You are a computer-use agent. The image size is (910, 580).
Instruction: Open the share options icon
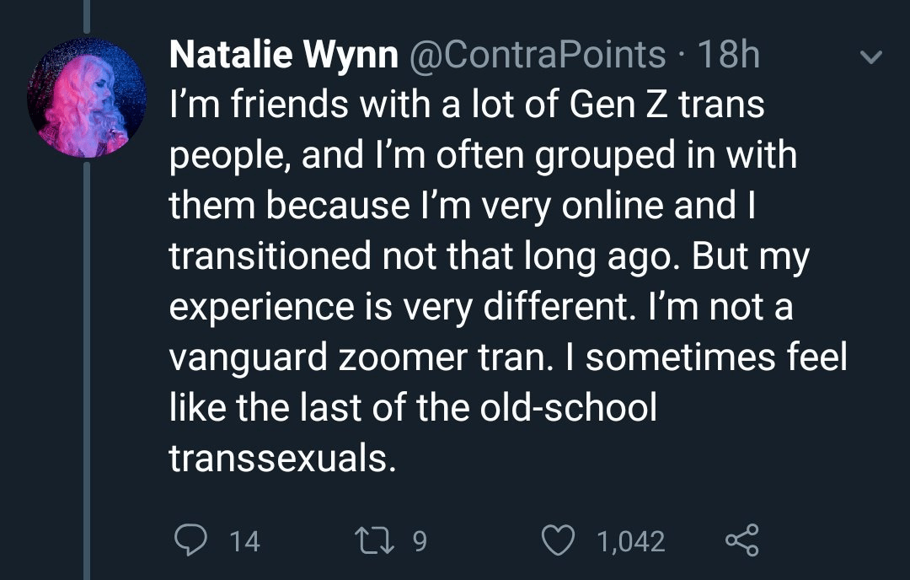coord(742,540)
